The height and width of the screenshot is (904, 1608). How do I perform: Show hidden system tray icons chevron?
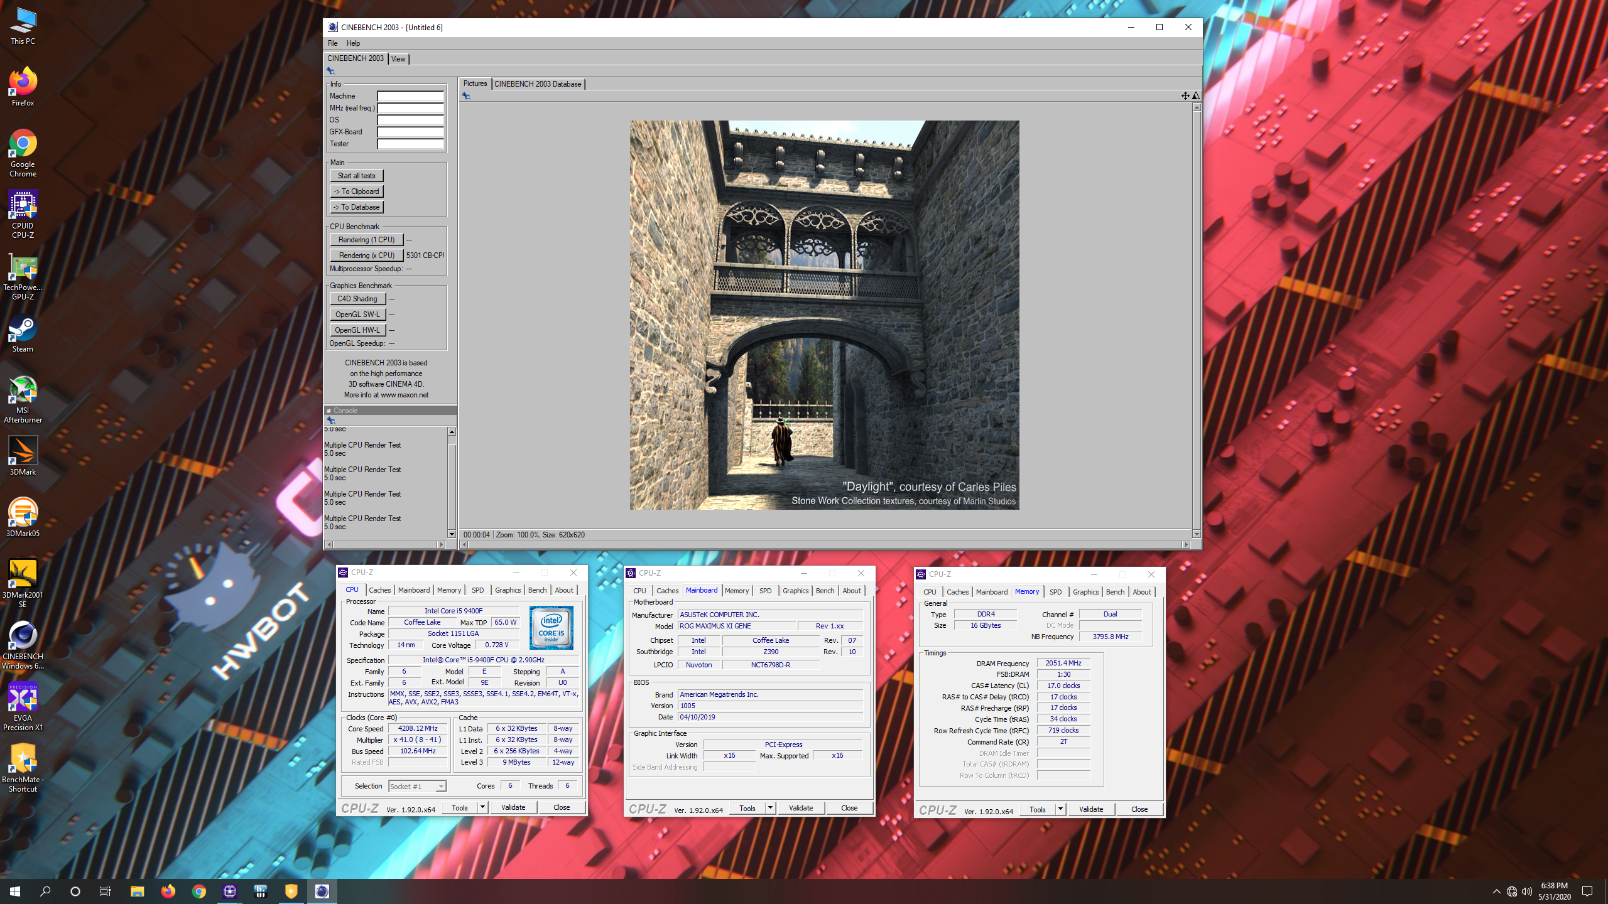pyautogui.click(x=1497, y=891)
